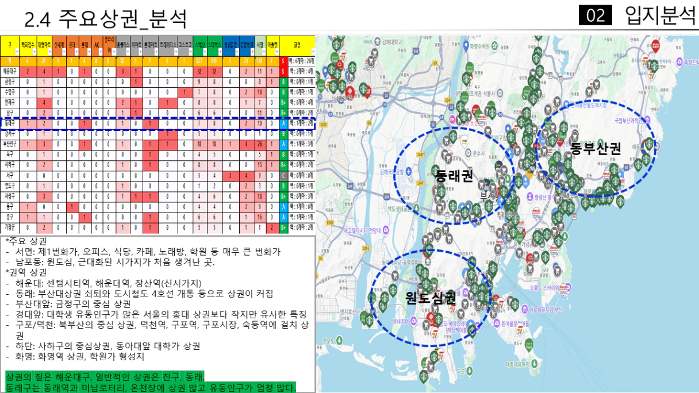Select the 연제구 row label
This screenshot has height=393, width=699.
tap(10, 102)
